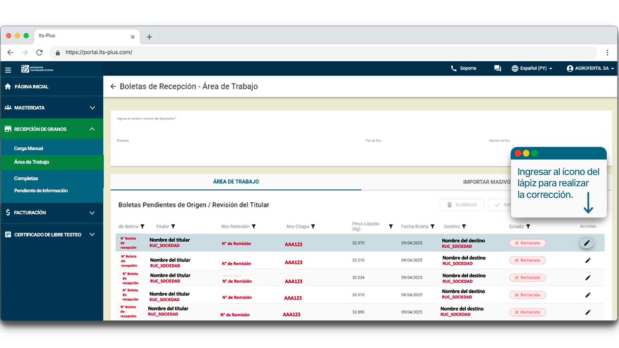This screenshot has height=348, width=619.
Task: Reload the browser page
Action: click(39, 52)
